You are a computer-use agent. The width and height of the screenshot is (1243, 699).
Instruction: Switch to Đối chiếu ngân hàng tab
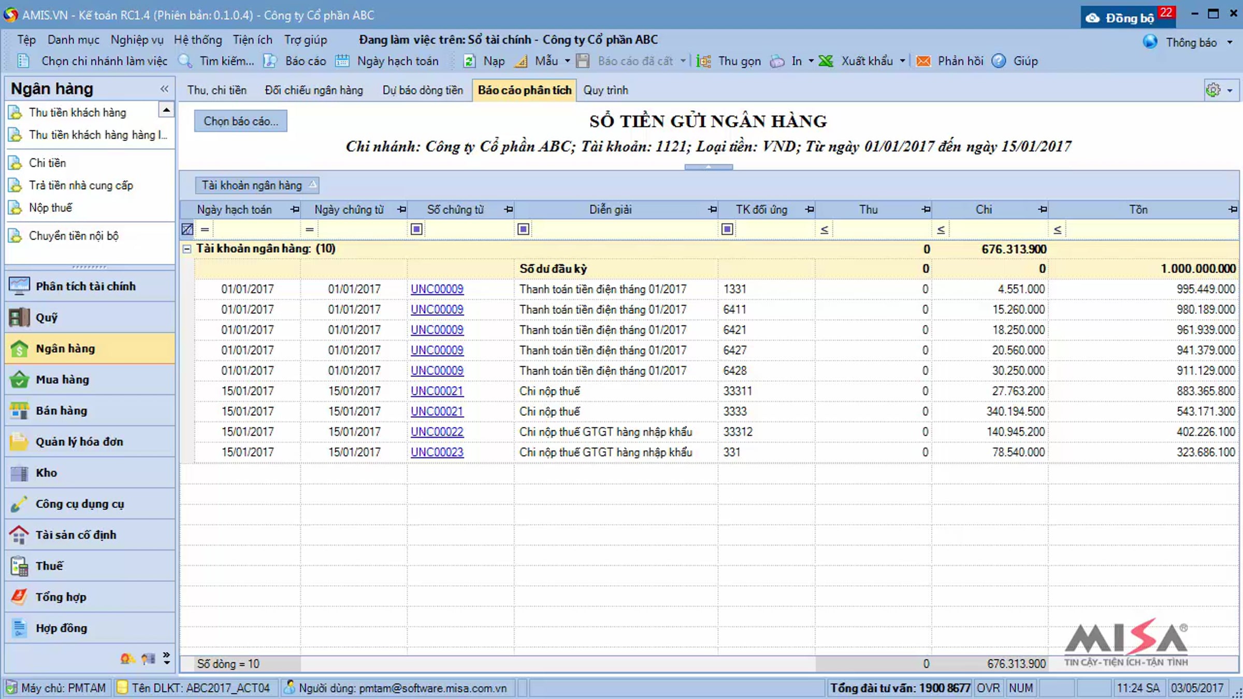pos(314,90)
